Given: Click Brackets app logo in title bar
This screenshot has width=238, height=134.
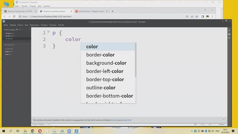Looking at the screenshot, I should [4, 22].
